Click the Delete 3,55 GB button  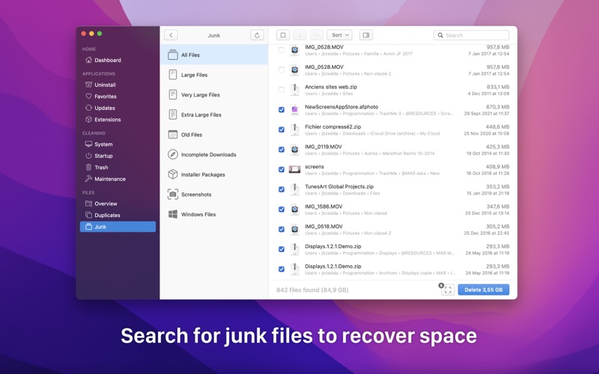(483, 289)
